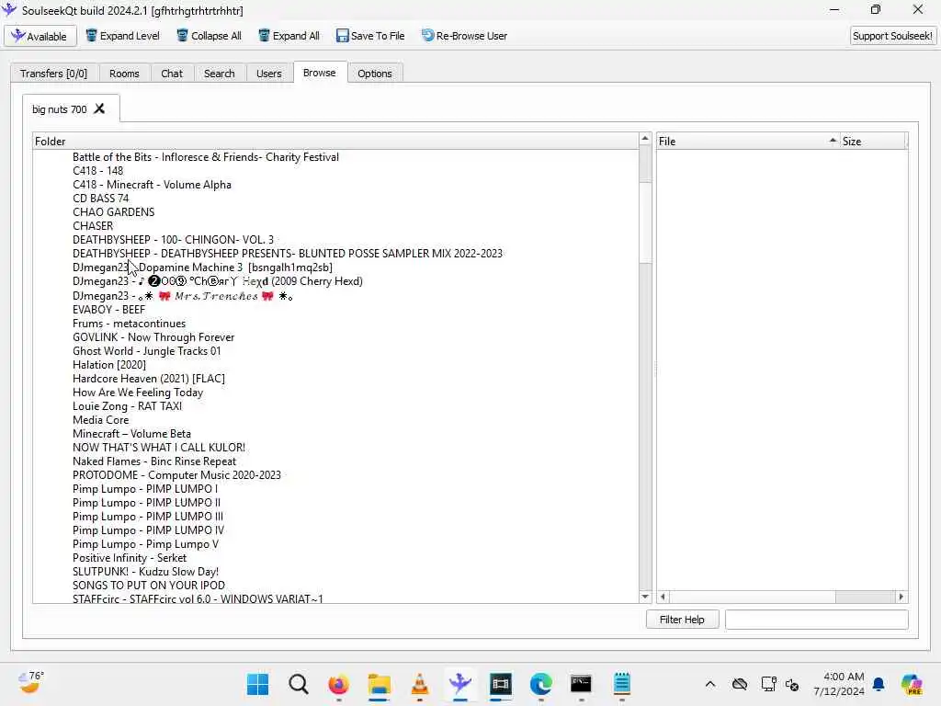Screen dimensions: 941x706
Task: Click the file list scroll left arrow
Action: tap(663, 597)
